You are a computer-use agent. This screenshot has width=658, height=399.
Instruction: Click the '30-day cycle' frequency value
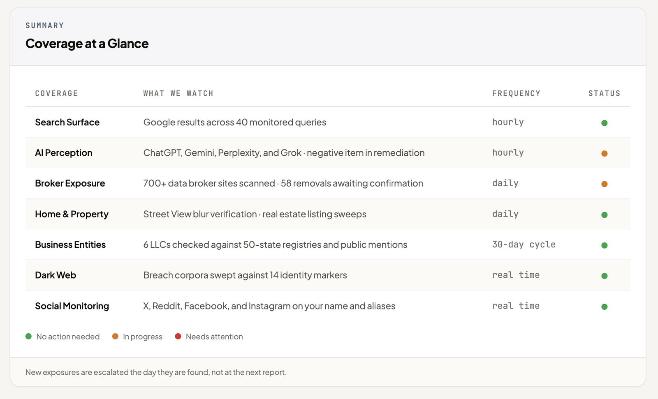[x=524, y=244]
